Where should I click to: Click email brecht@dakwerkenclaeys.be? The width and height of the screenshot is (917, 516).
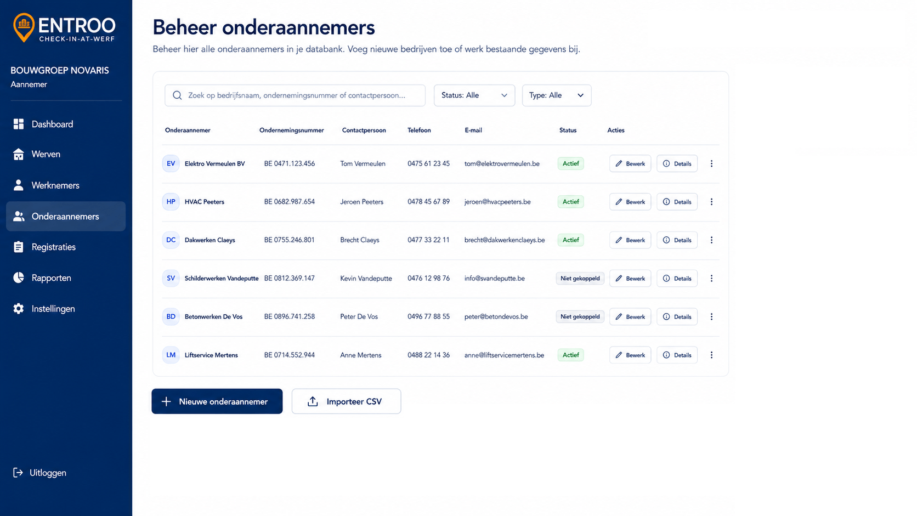click(505, 240)
